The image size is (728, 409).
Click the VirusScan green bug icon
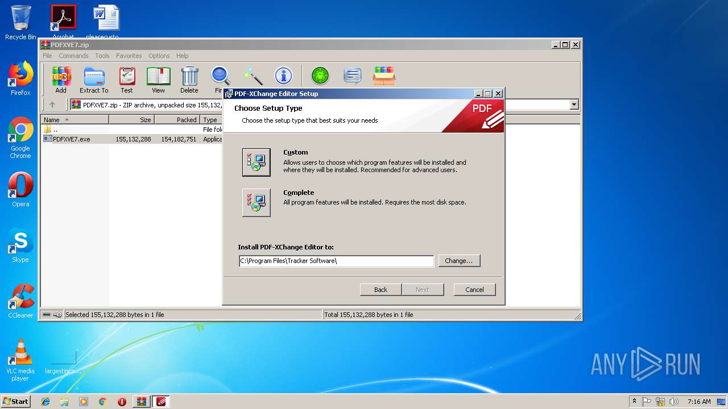point(320,76)
